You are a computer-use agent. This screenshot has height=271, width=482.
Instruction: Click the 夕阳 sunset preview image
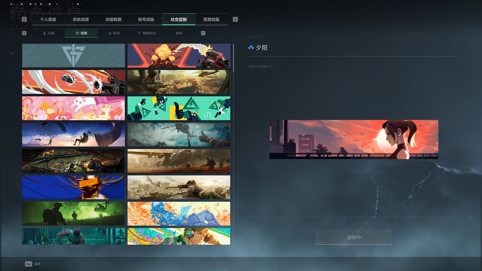[354, 139]
